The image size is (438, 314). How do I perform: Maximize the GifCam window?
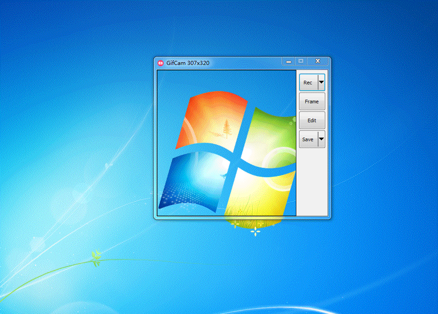click(x=301, y=61)
